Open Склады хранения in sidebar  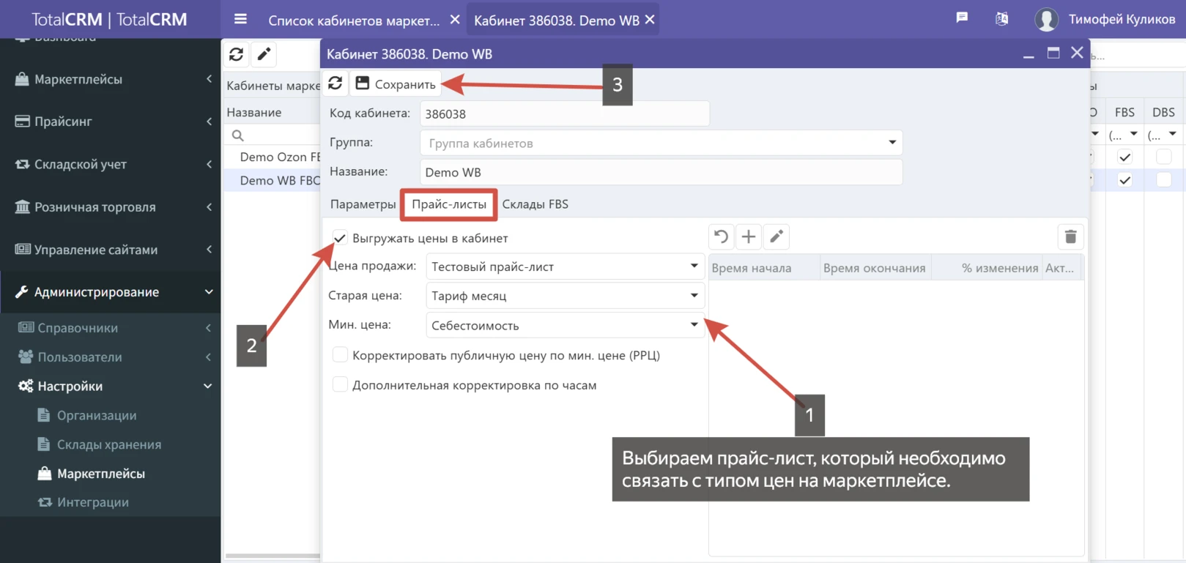[108, 444]
